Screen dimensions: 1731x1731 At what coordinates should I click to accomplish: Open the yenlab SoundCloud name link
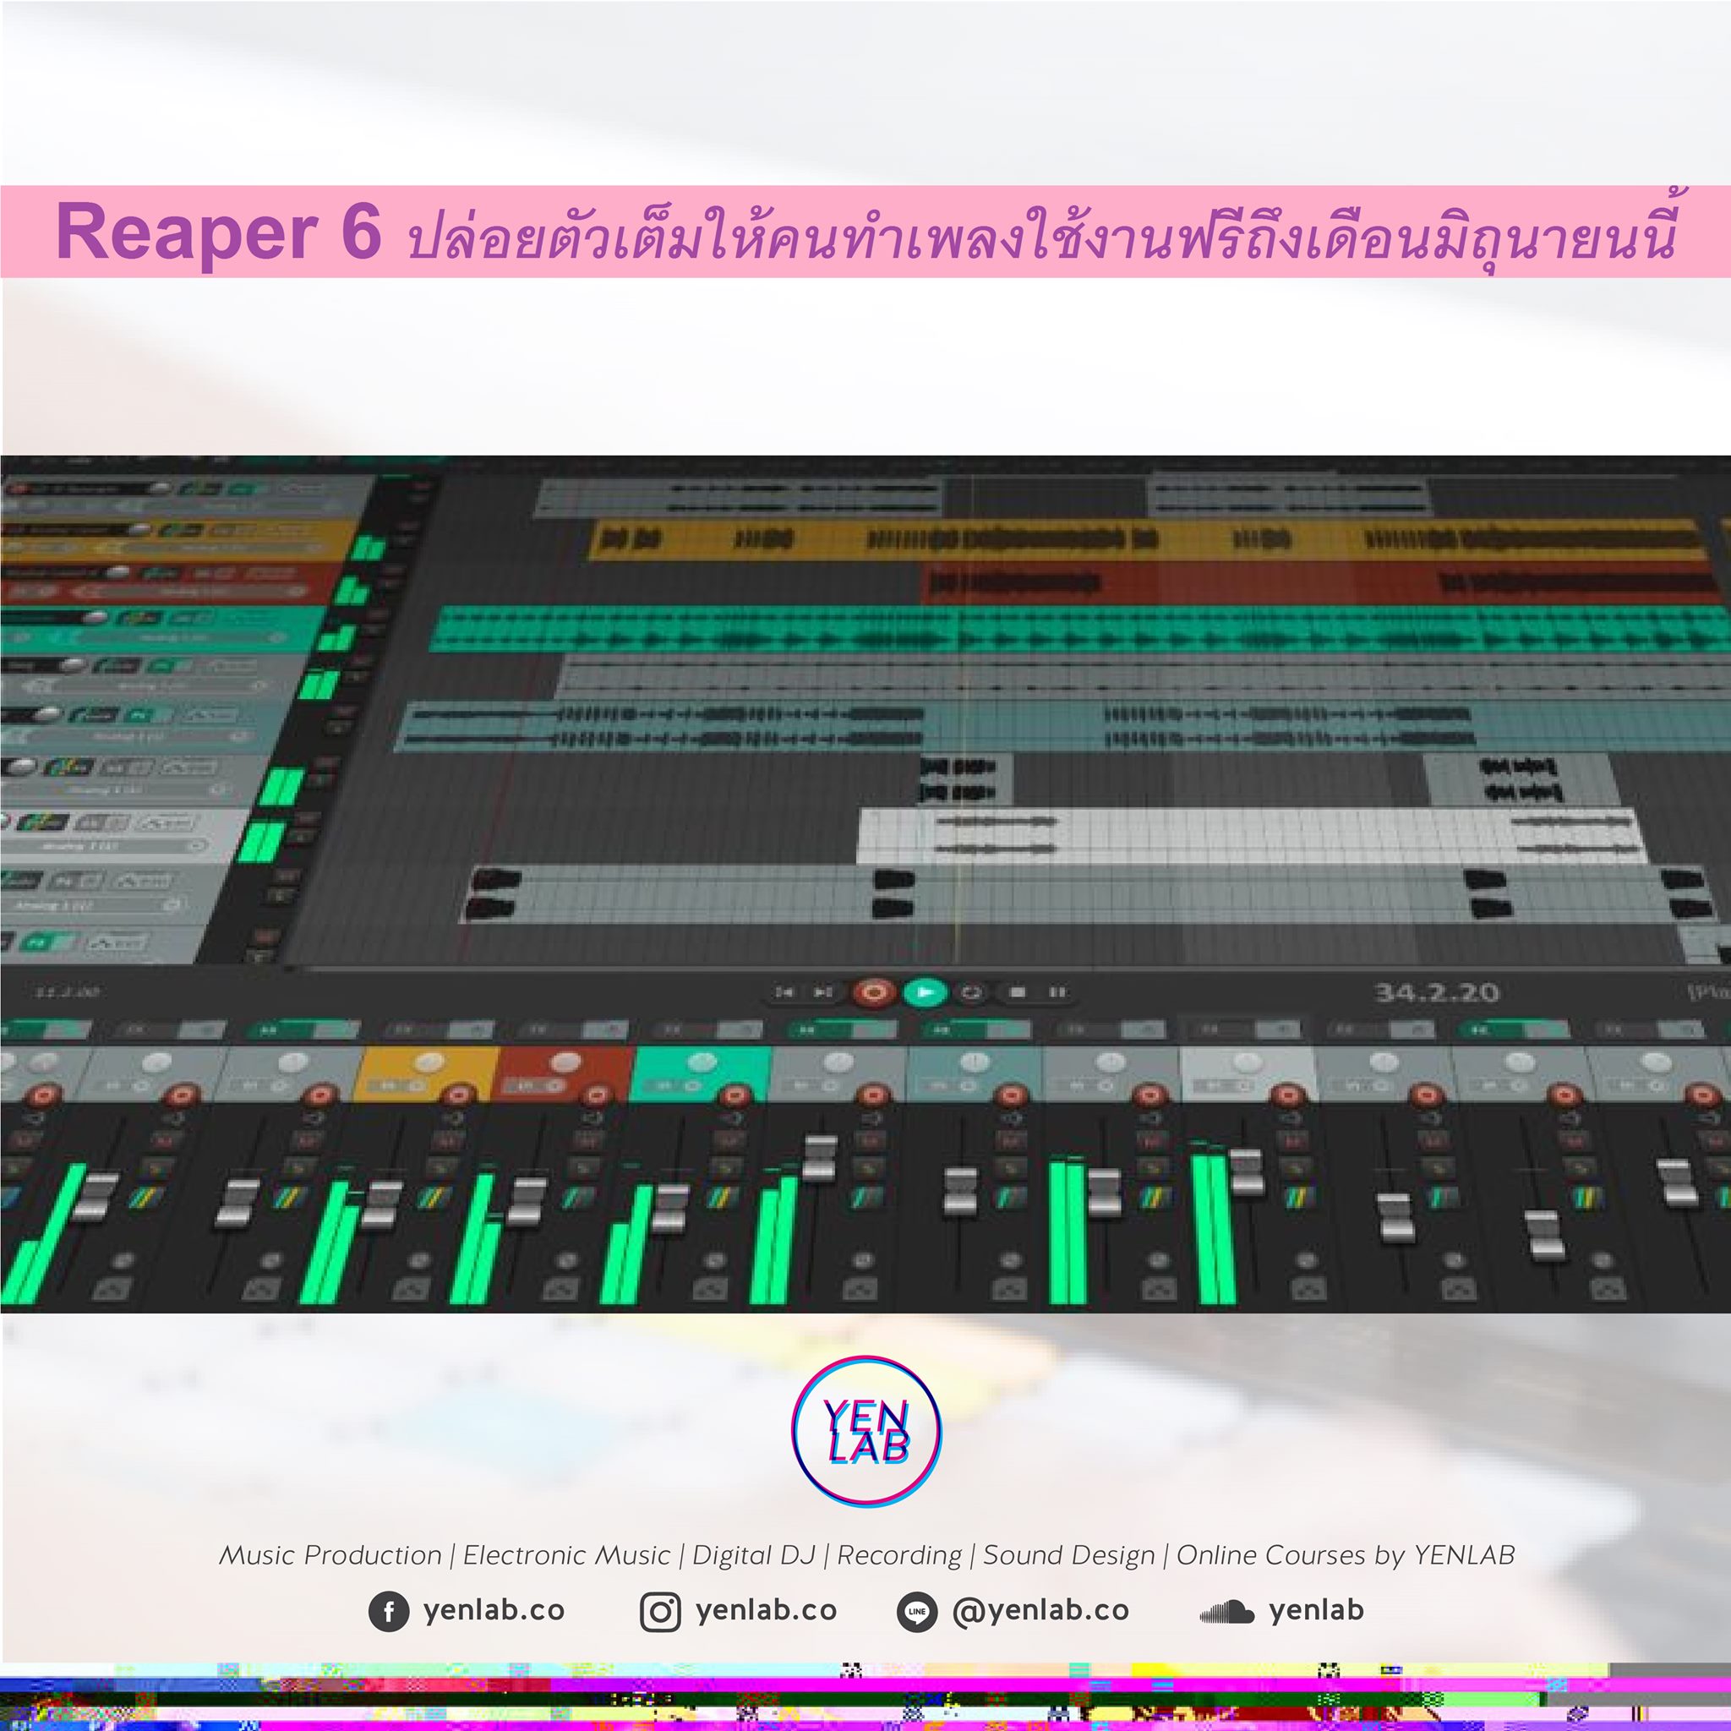coord(1316,1610)
